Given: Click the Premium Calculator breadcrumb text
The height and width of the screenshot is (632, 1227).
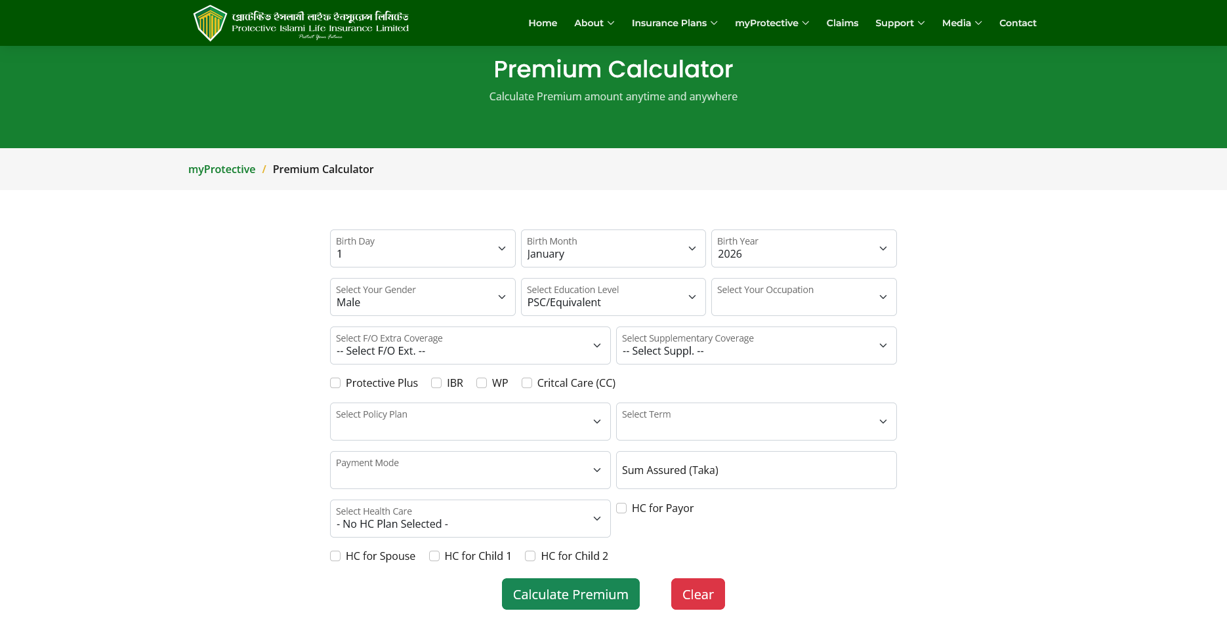Looking at the screenshot, I should pos(323,169).
